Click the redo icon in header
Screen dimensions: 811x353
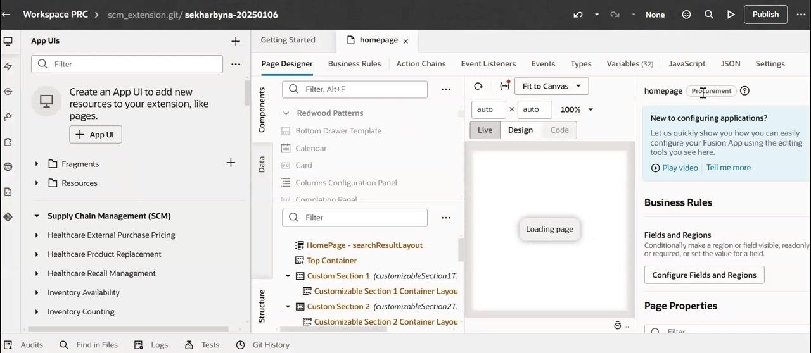(615, 15)
